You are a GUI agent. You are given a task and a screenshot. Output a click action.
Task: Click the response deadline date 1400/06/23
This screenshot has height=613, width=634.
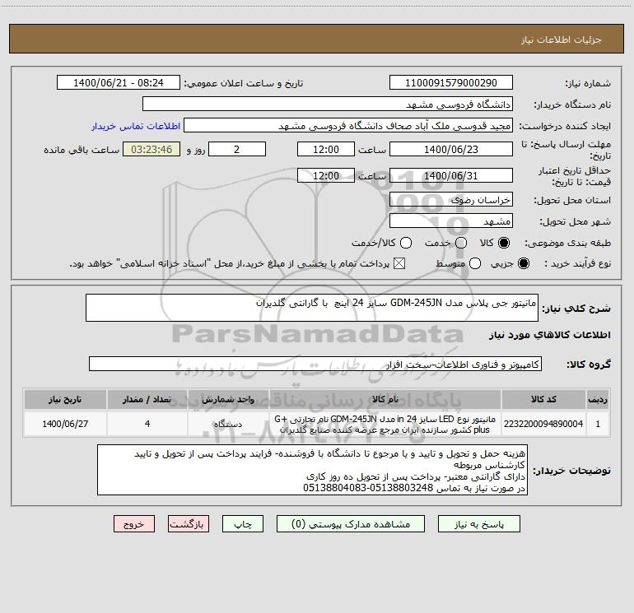click(x=451, y=149)
